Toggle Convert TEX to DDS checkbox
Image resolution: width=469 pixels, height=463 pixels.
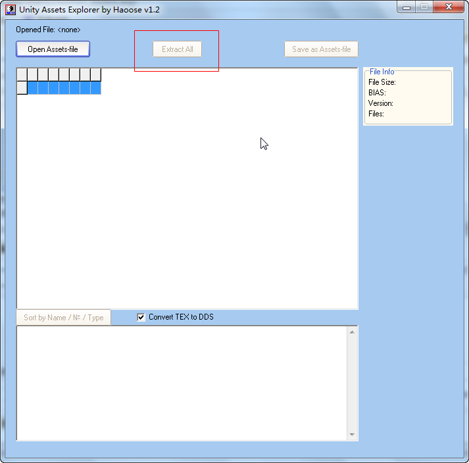[x=141, y=317]
